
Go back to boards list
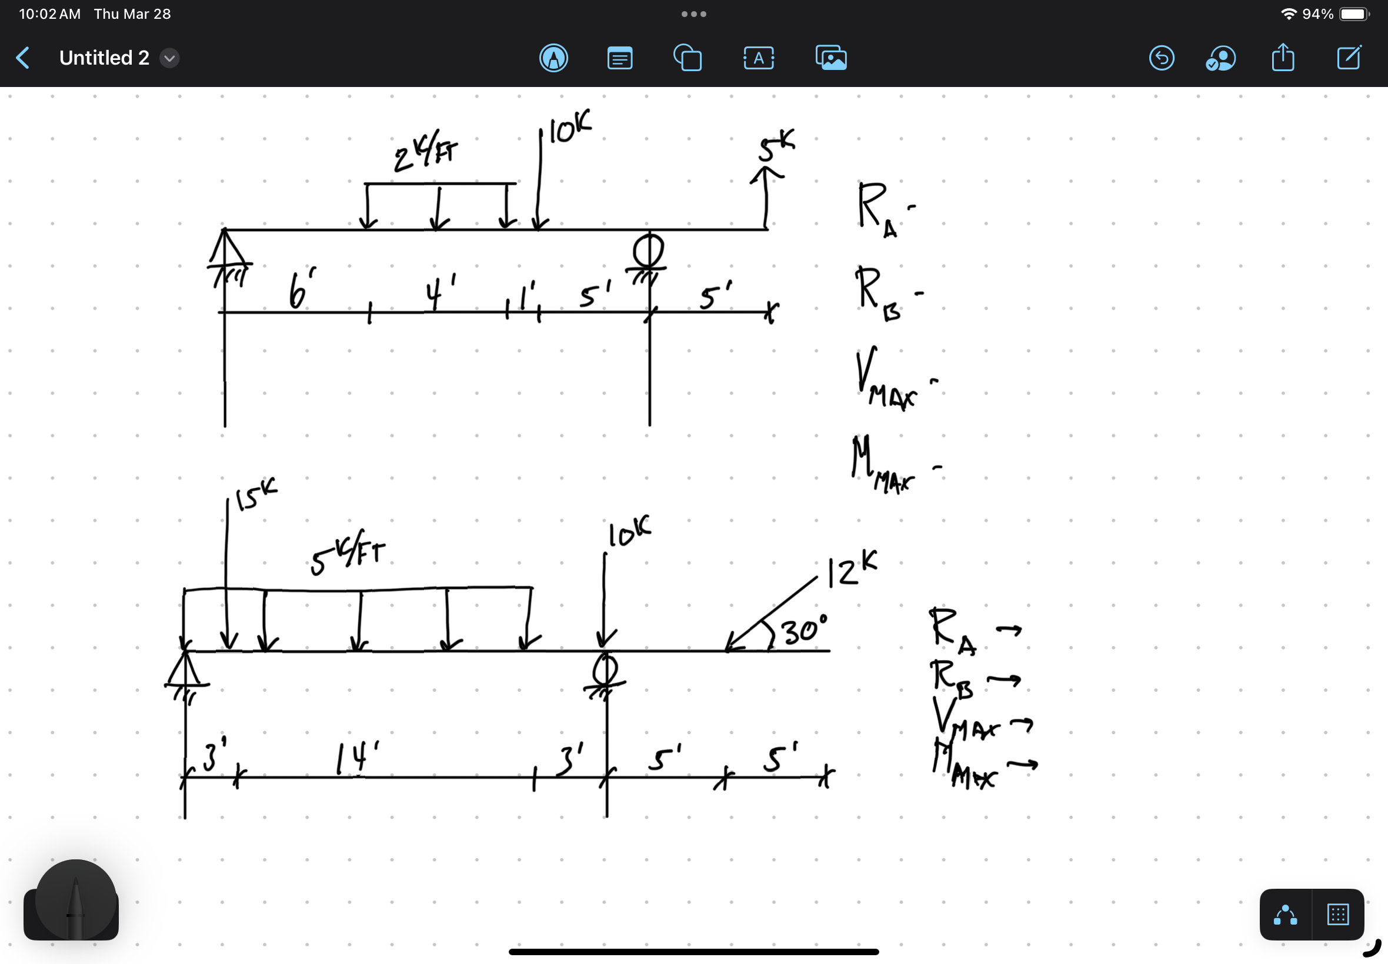coord(22,58)
